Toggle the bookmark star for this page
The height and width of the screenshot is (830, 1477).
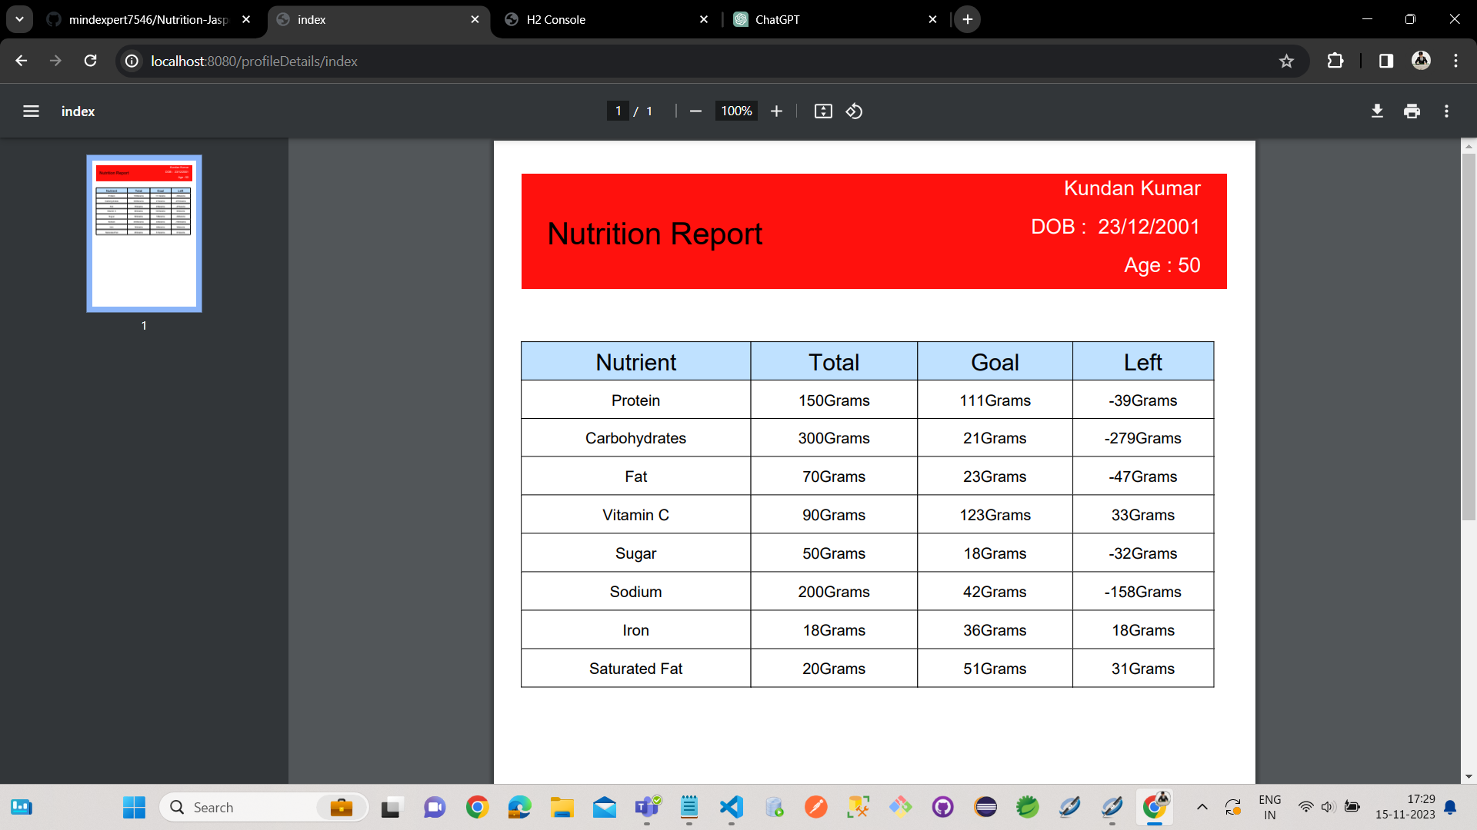tap(1287, 61)
